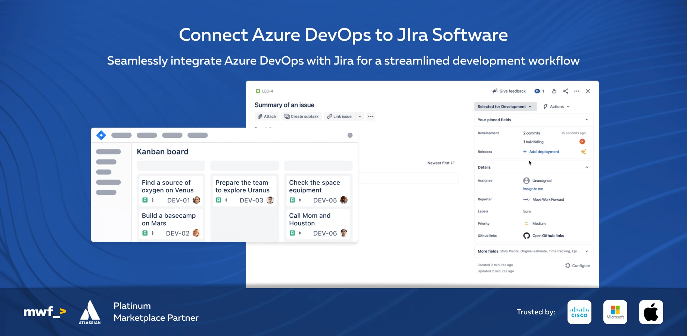Open the Selected for Development status dropdown

(505, 106)
